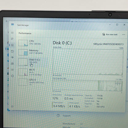The image size is (128, 128).
Task: Click the 4.1 KB/s write speed value
Action: 74,106
